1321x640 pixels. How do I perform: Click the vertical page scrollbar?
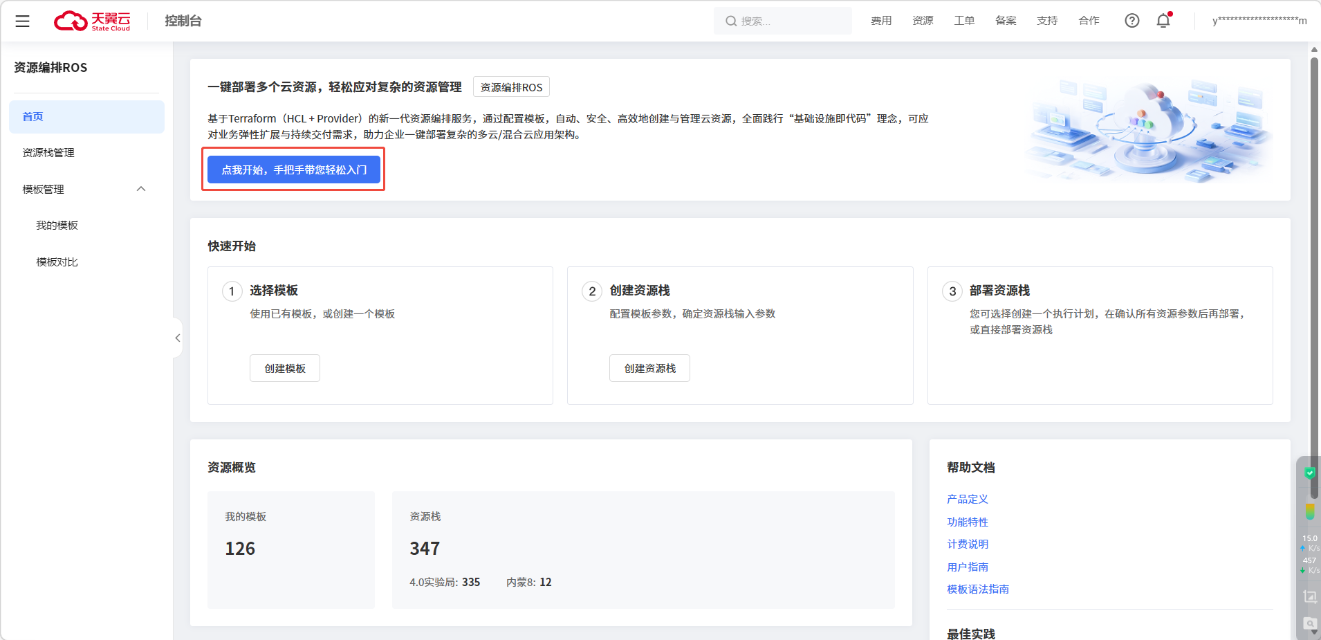click(x=1314, y=277)
